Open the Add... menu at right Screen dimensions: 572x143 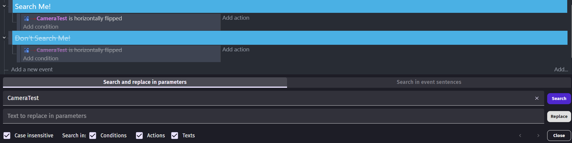coord(561,69)
